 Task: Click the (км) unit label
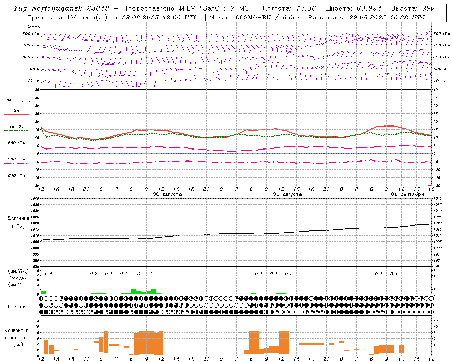(18, 345)
